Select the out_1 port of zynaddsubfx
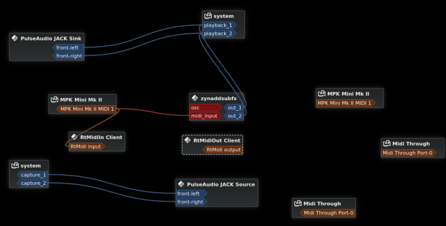This screenshot has height=226, width=446. (233, 107)
